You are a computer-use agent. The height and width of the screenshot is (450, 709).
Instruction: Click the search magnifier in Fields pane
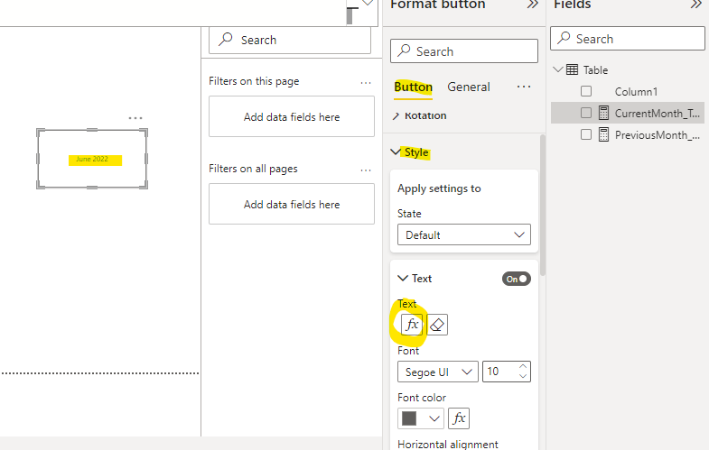564,38
